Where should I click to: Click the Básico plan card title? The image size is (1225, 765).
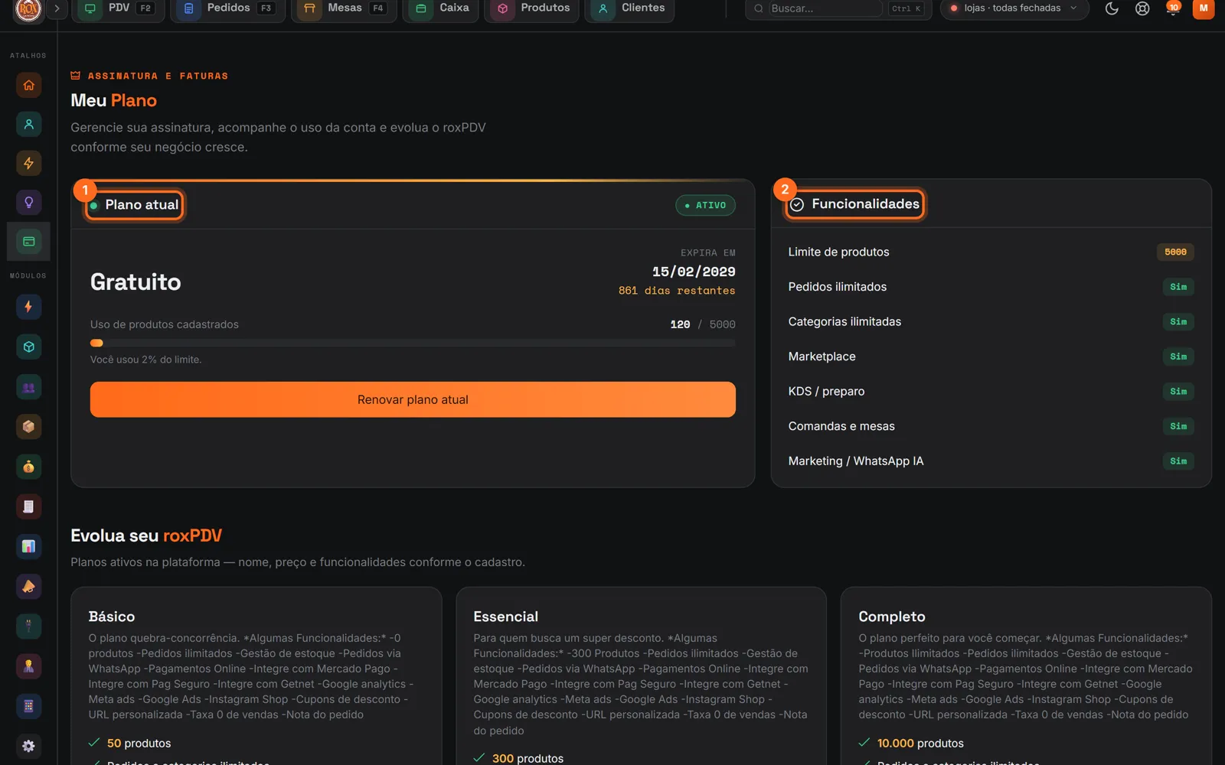[x=112, y=617]
